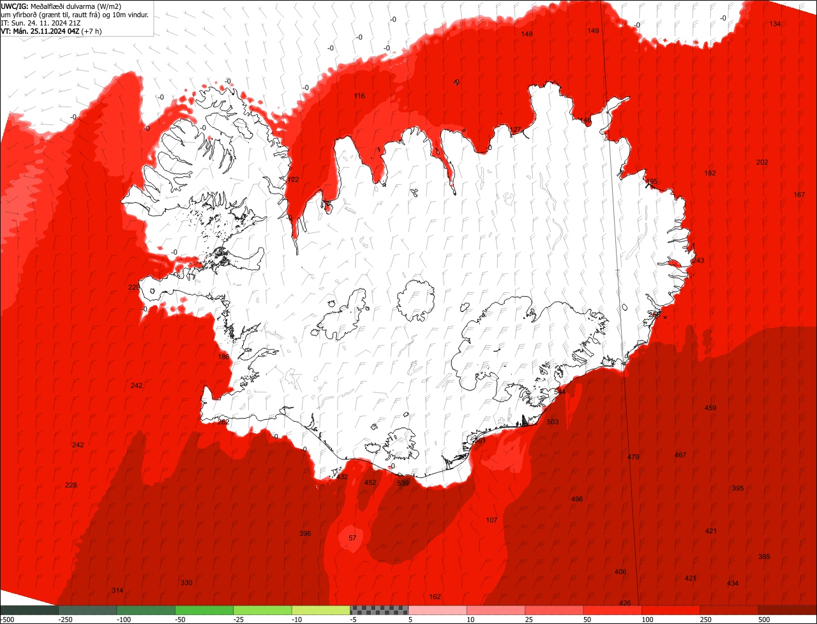Screen dimensions: 817x624
Task: Click the checkered -5 to 5 legend swatch
Action: [x=379, y=610]
